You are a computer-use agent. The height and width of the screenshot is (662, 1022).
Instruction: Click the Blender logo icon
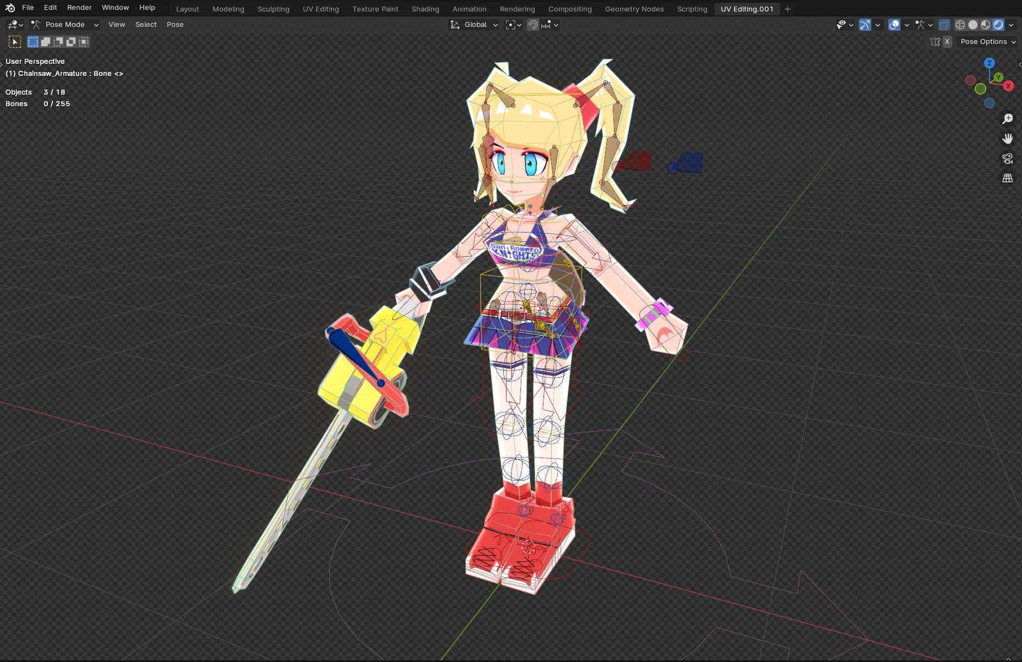pyautogui.click(x=9, y=7)
